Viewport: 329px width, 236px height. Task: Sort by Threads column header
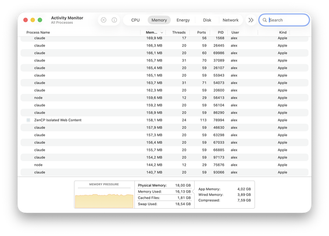coord(179,32)
